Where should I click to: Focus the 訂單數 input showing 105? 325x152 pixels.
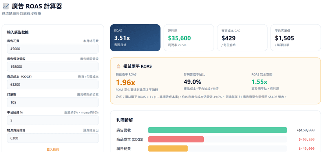53,102
